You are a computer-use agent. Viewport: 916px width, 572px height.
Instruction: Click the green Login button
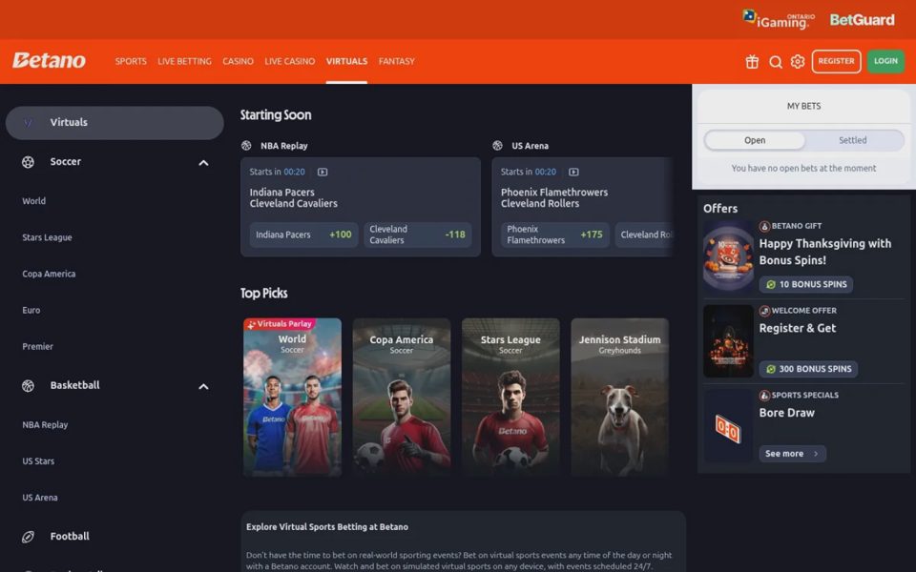[885, 61]
